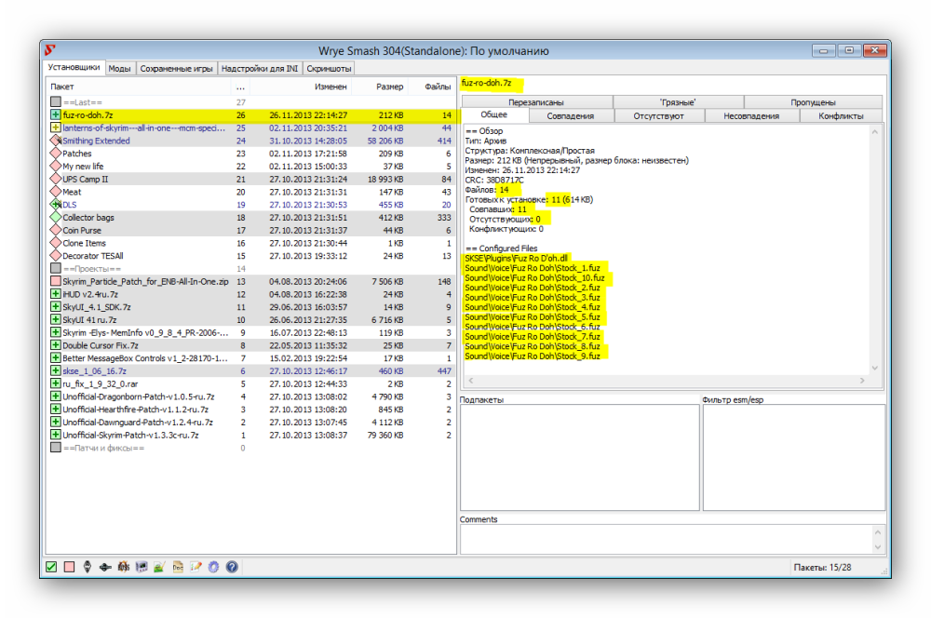Open the checklist with pencil icon
931x618 pixels.
196,567
